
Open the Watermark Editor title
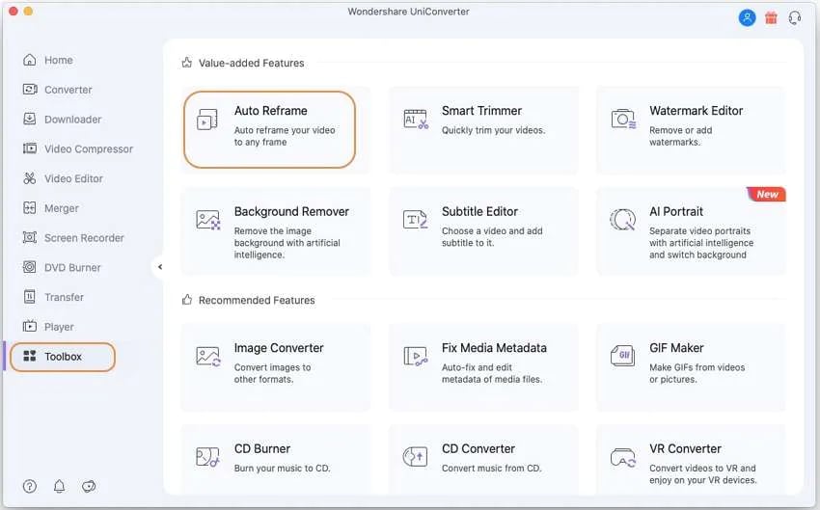[x=697, y=111]
